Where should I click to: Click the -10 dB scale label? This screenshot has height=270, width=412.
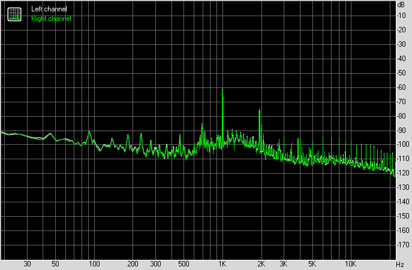pos(401,16)
